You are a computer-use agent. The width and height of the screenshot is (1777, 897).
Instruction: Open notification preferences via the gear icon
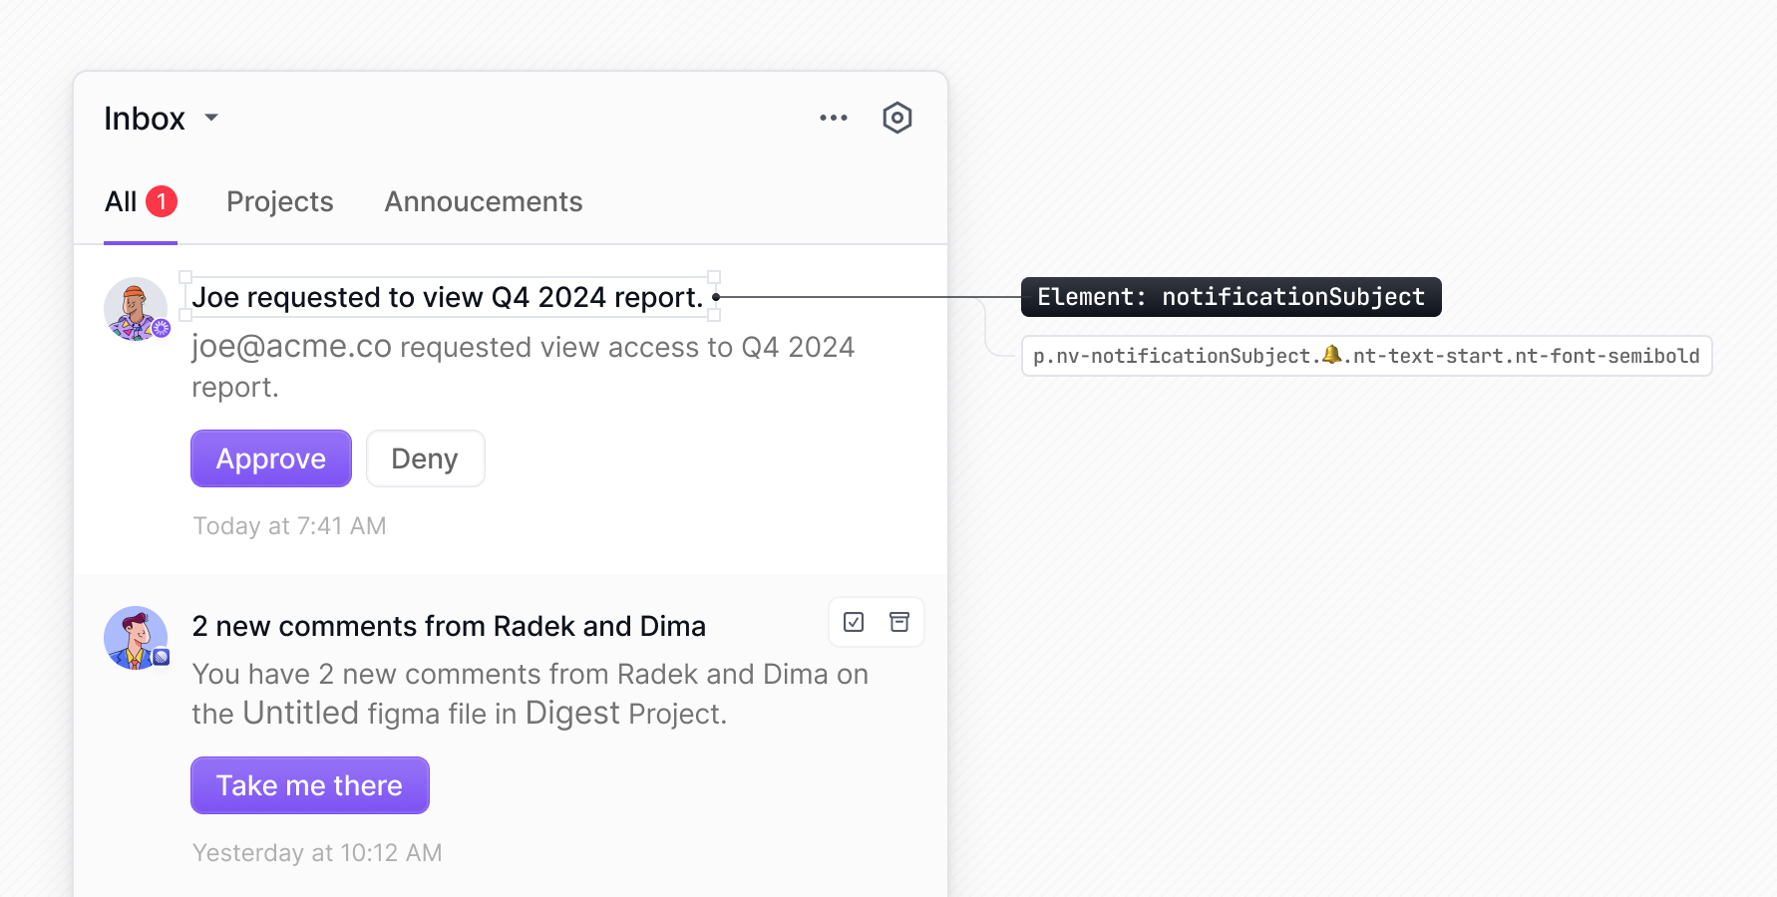click(896, 117)
